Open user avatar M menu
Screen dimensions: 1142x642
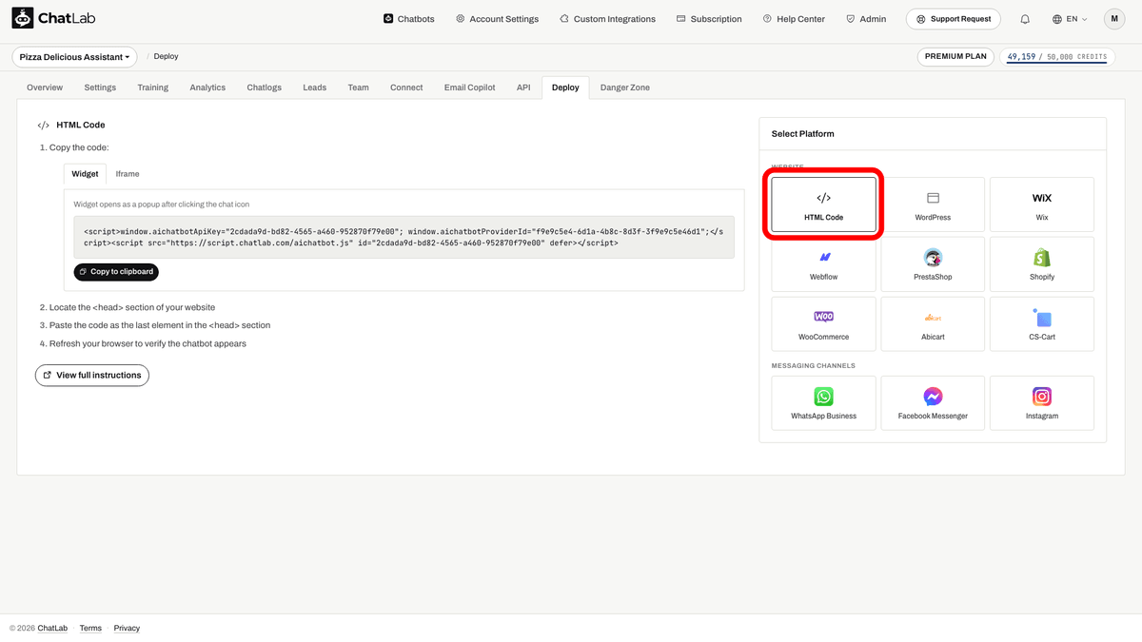[1114, 19]
